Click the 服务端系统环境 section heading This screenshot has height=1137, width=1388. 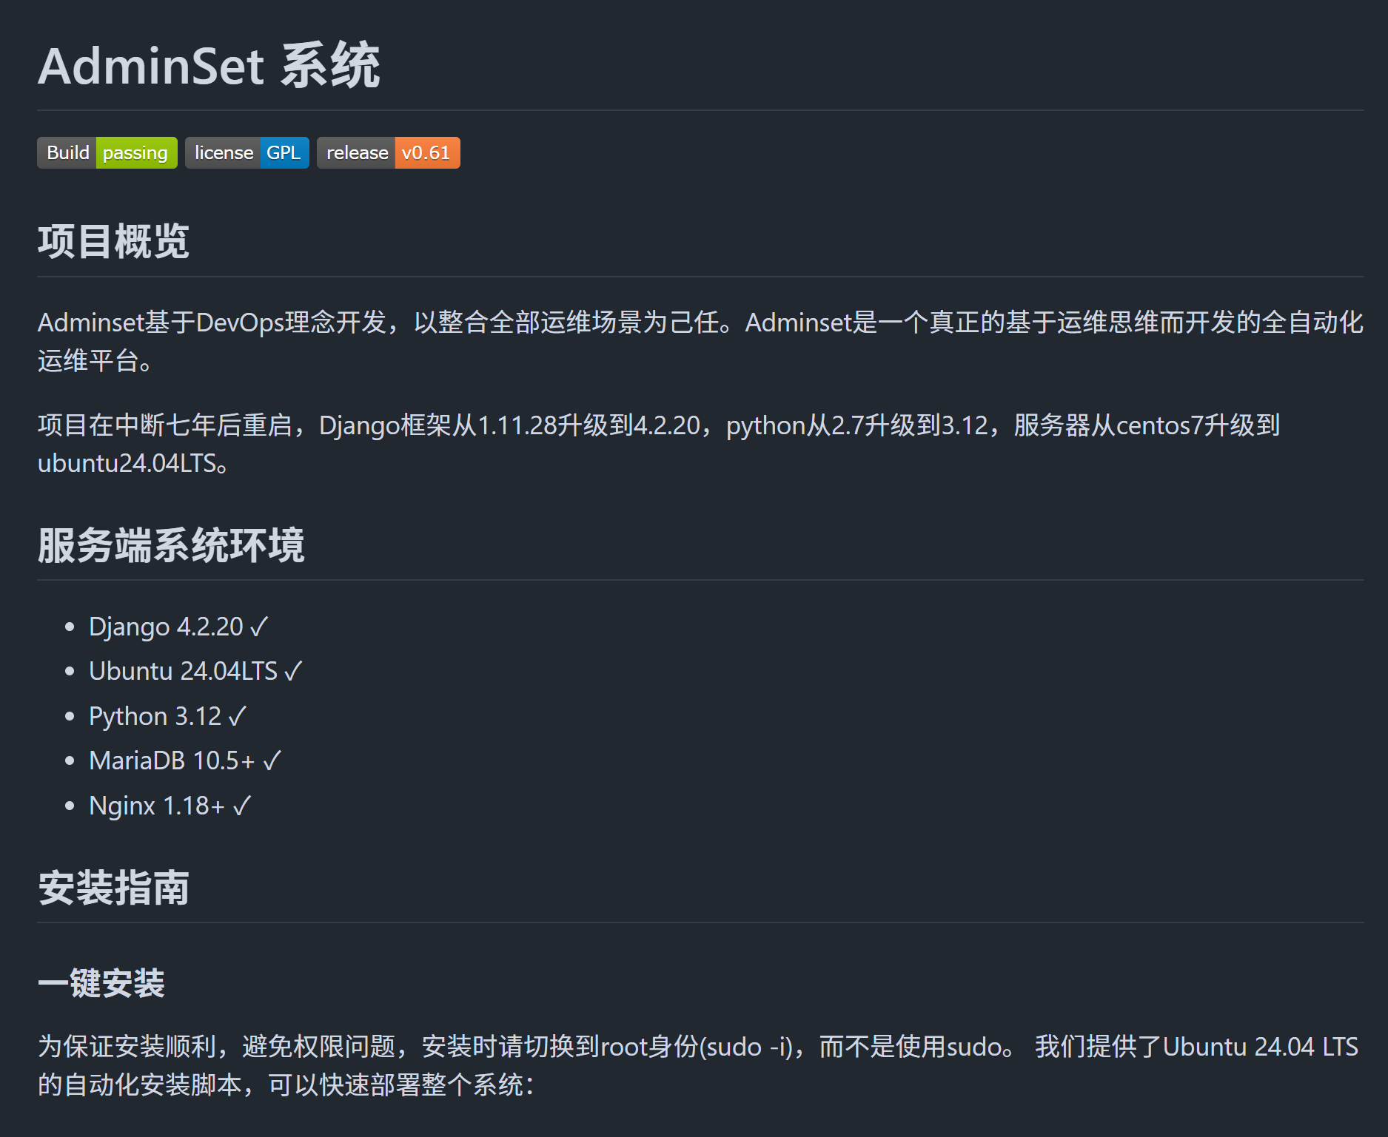(171, 545)
